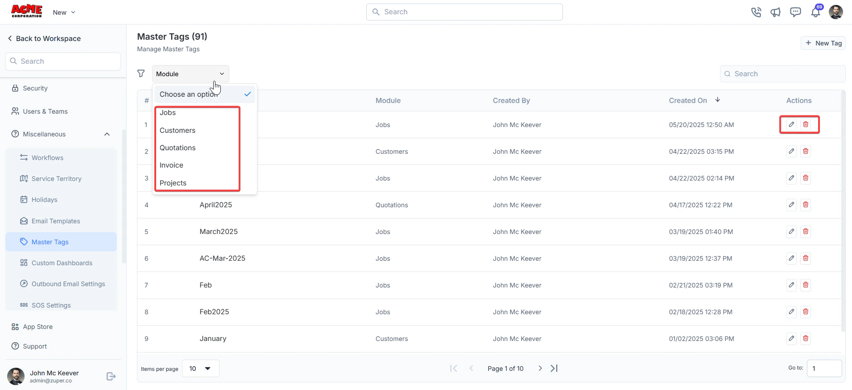Delete the Feb tag
This screenshot has height=390, width=852.
point(806,285)
